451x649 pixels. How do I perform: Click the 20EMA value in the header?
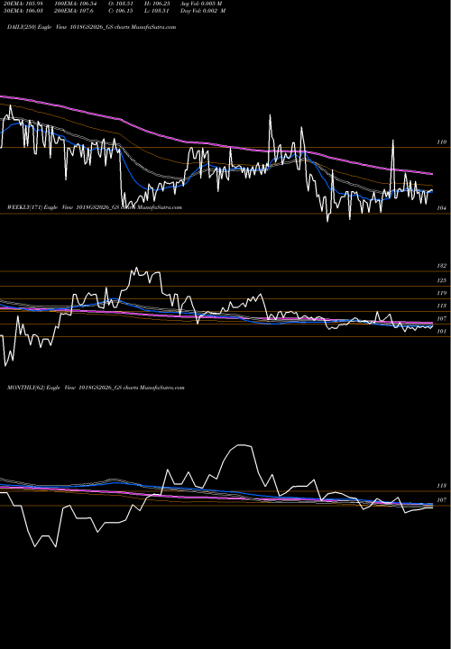(x=25, y=4)
